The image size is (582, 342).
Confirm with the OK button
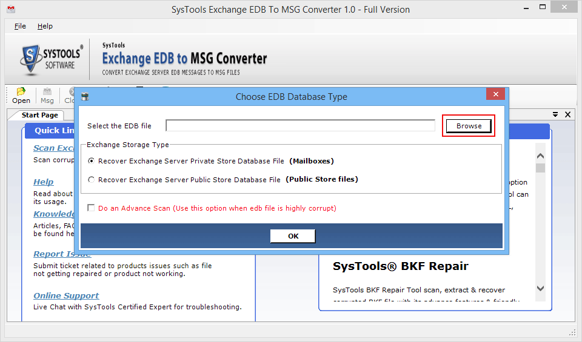[293, 236]
